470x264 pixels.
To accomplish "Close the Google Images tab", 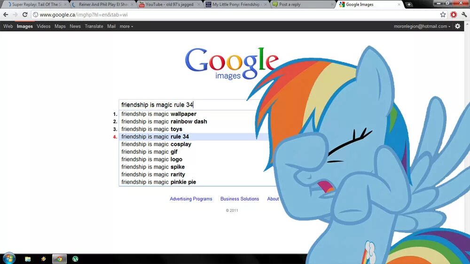I will (x=399, y=5).
